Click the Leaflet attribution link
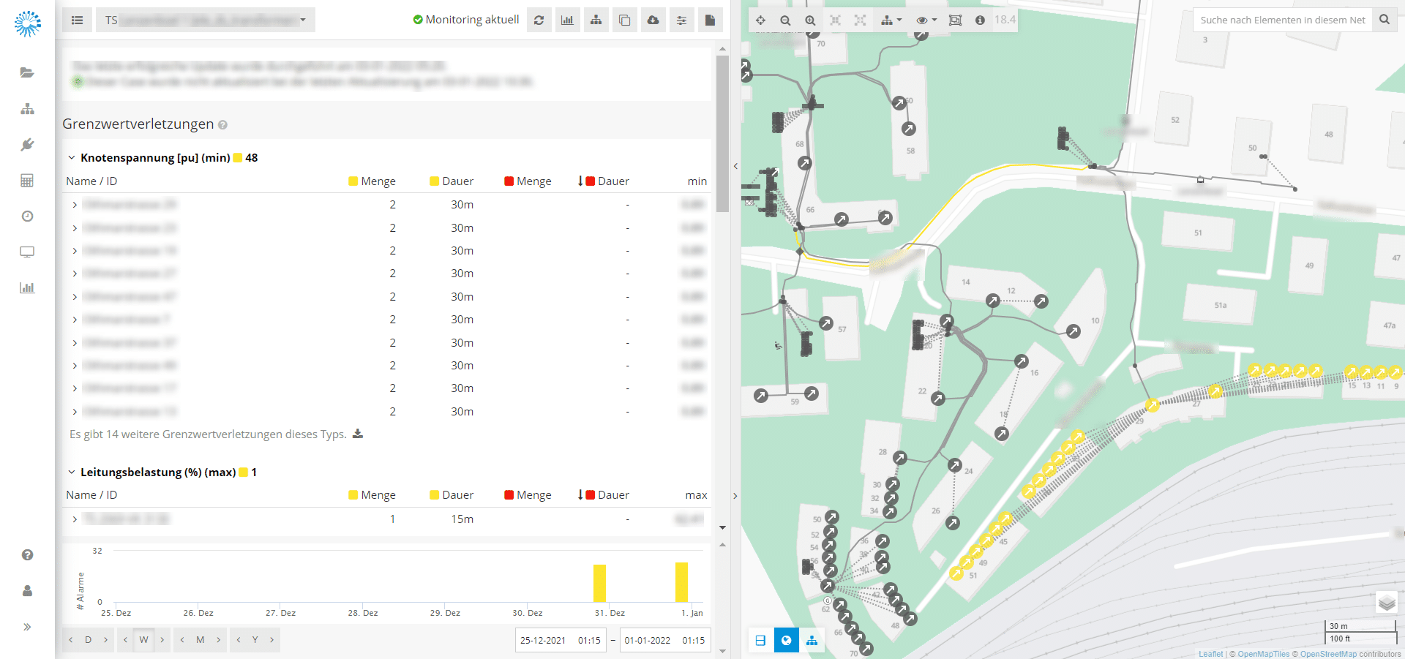The image size is (1405, 659). pos(1210,654)
